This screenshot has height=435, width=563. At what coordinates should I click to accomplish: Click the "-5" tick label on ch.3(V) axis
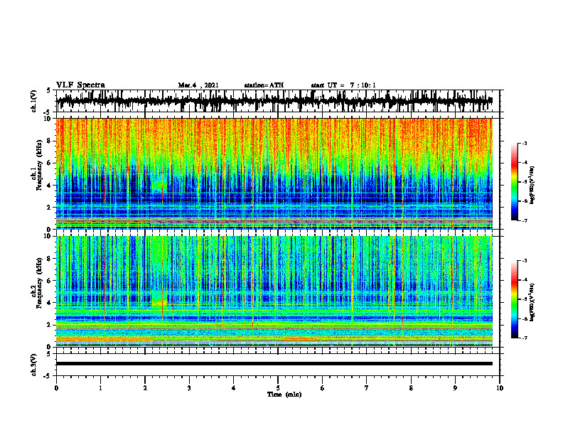tap(48, 376)
